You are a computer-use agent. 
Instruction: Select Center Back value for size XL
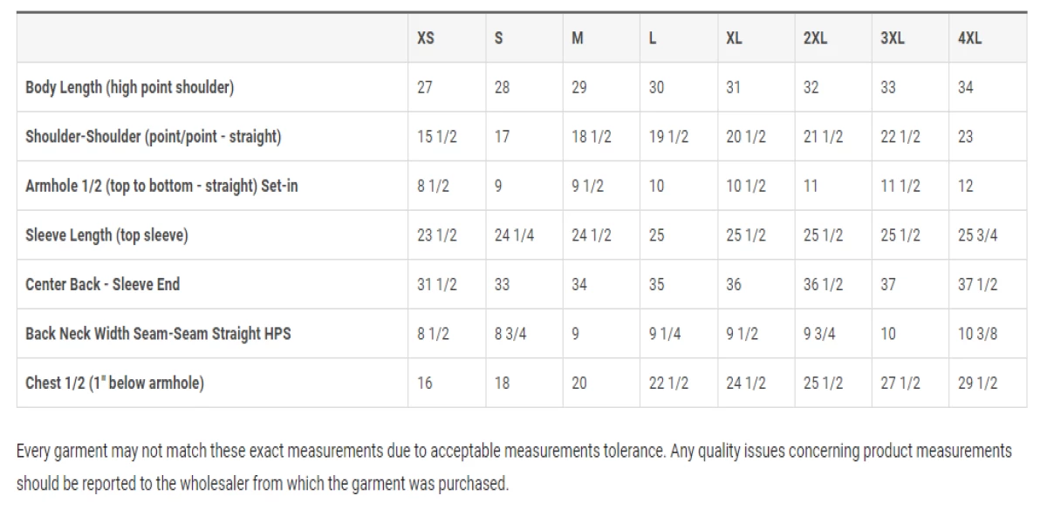[x=734, y=284]
